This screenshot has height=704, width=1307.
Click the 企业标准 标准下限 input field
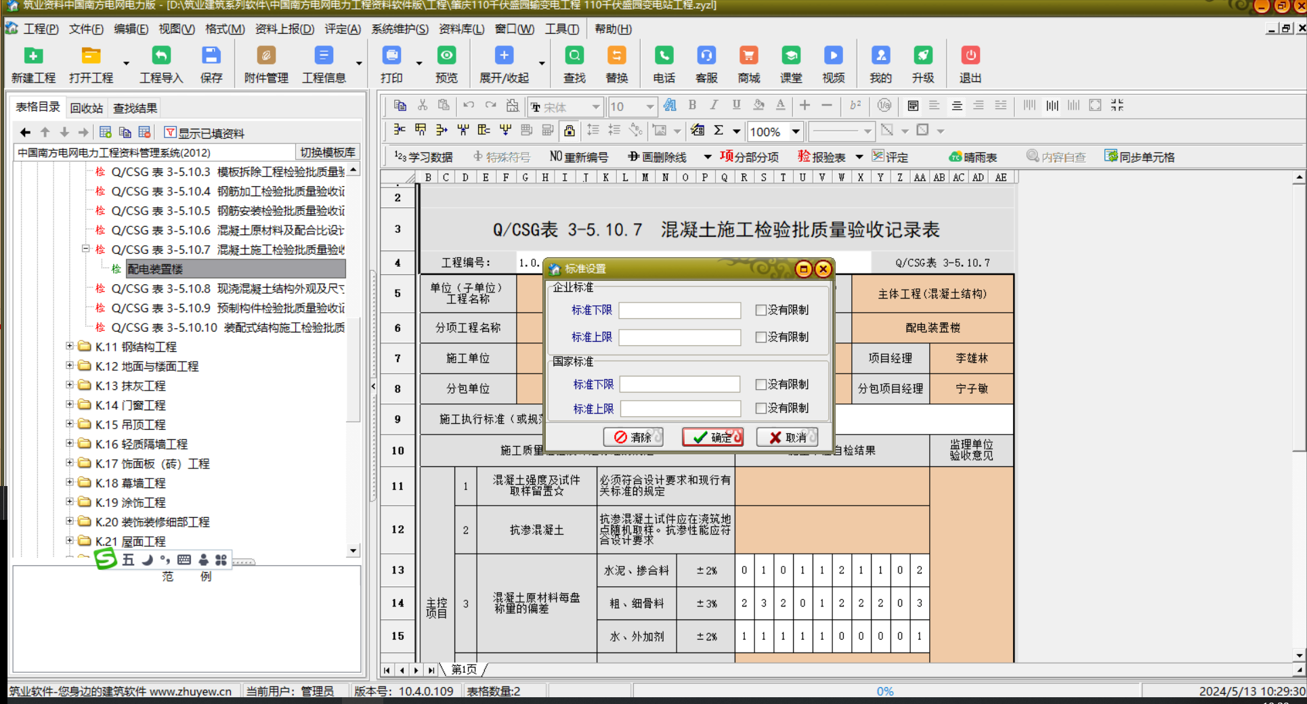click(679, 310)
